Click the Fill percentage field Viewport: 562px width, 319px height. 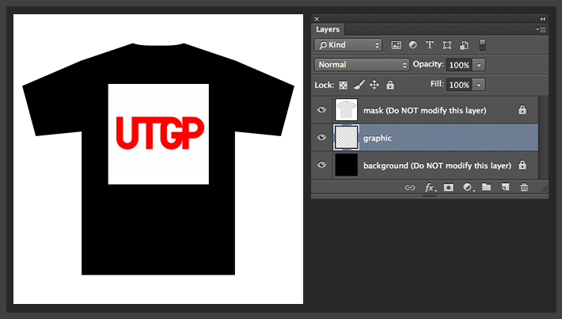(x=459, y=85)
